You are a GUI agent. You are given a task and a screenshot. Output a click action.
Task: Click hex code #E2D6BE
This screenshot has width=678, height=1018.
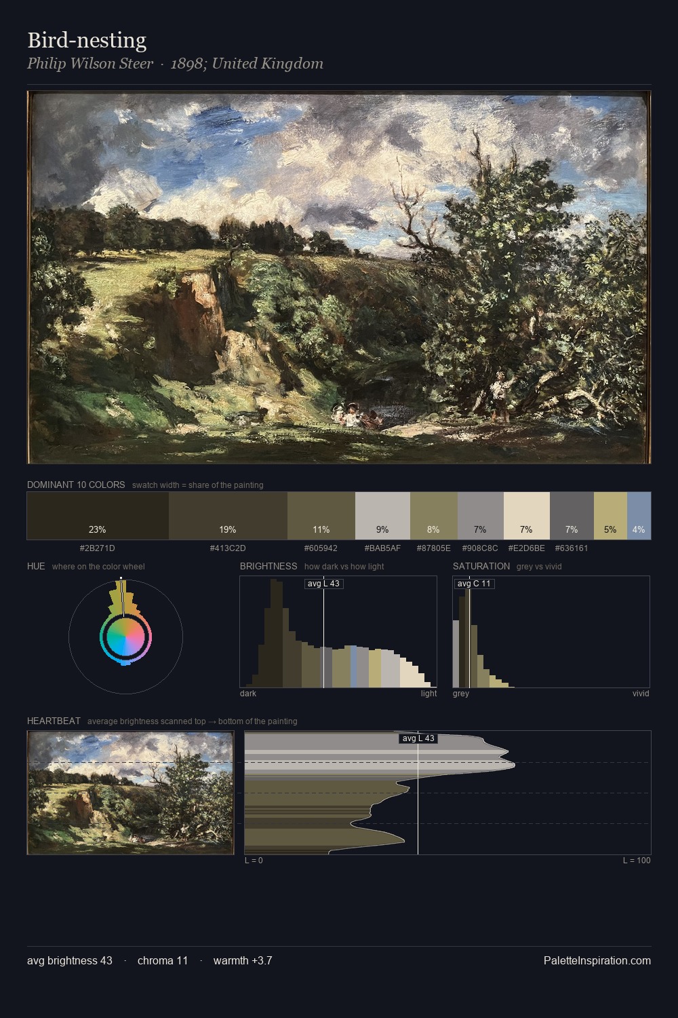[x=526, y=548]
